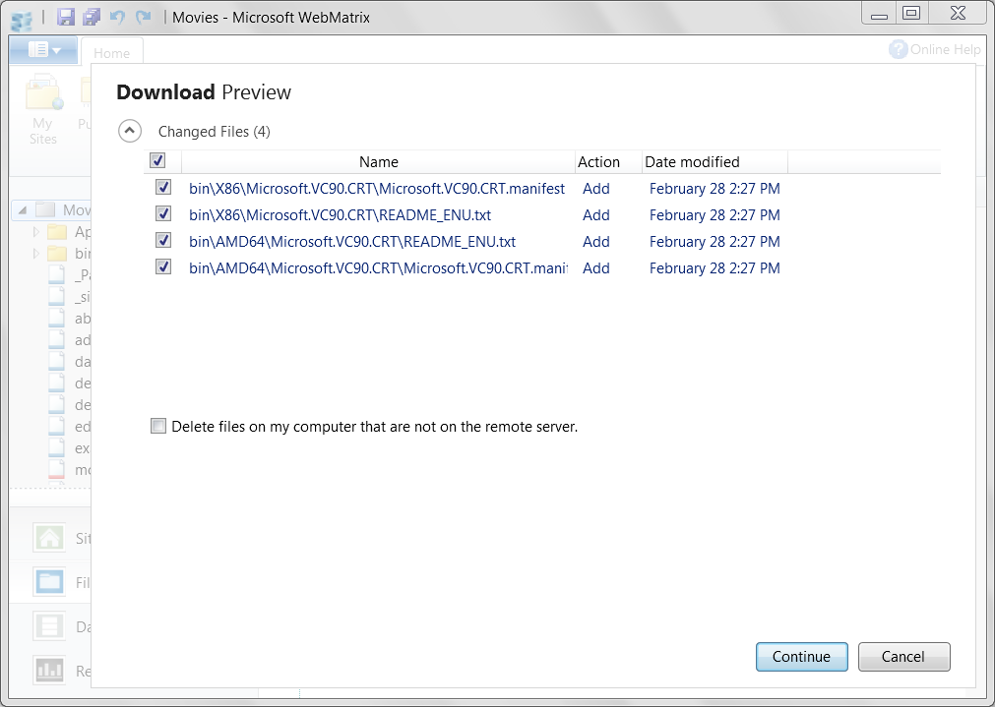This screenshot has width=995, height=707.
Task: Click the bin folder icon in tree
Action: pyautogui.click(x=57, y=253)
